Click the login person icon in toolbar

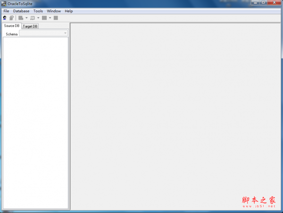[x=5, y=18]
